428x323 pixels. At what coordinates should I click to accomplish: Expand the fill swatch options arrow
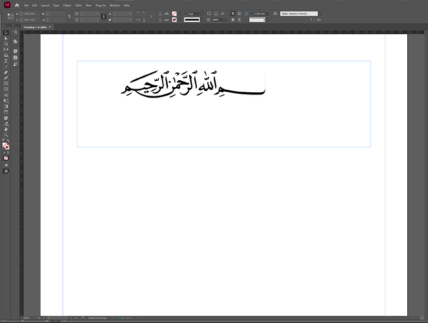pyautogui.click(x=179, y=14)
